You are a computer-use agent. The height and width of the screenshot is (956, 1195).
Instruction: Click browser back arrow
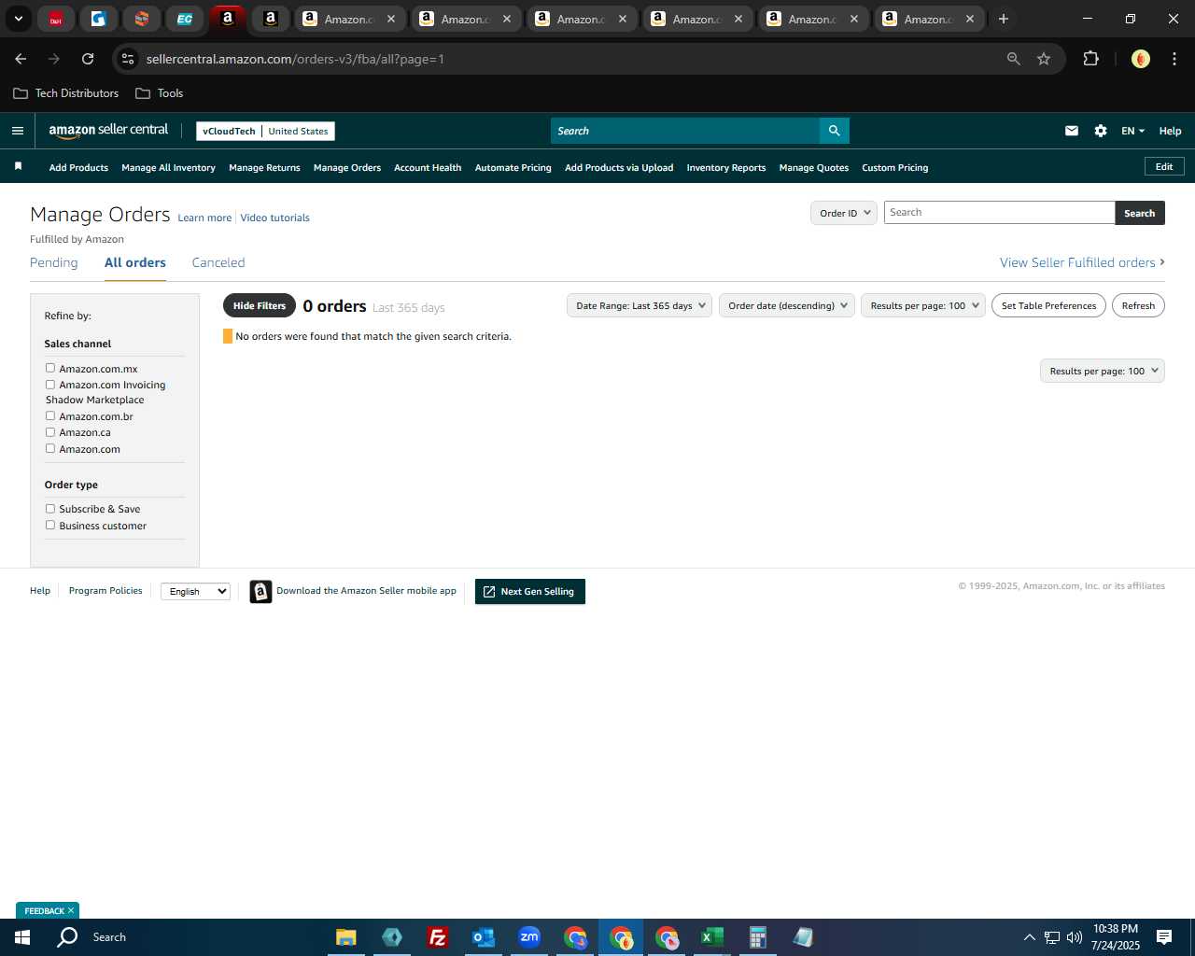tap(21, 59)
